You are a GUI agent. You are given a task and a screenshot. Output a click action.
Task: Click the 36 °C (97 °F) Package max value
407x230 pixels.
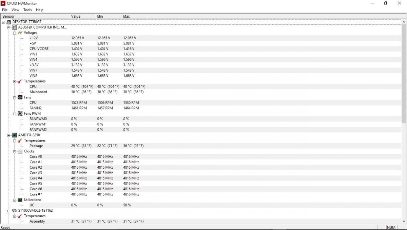[133, 146]
